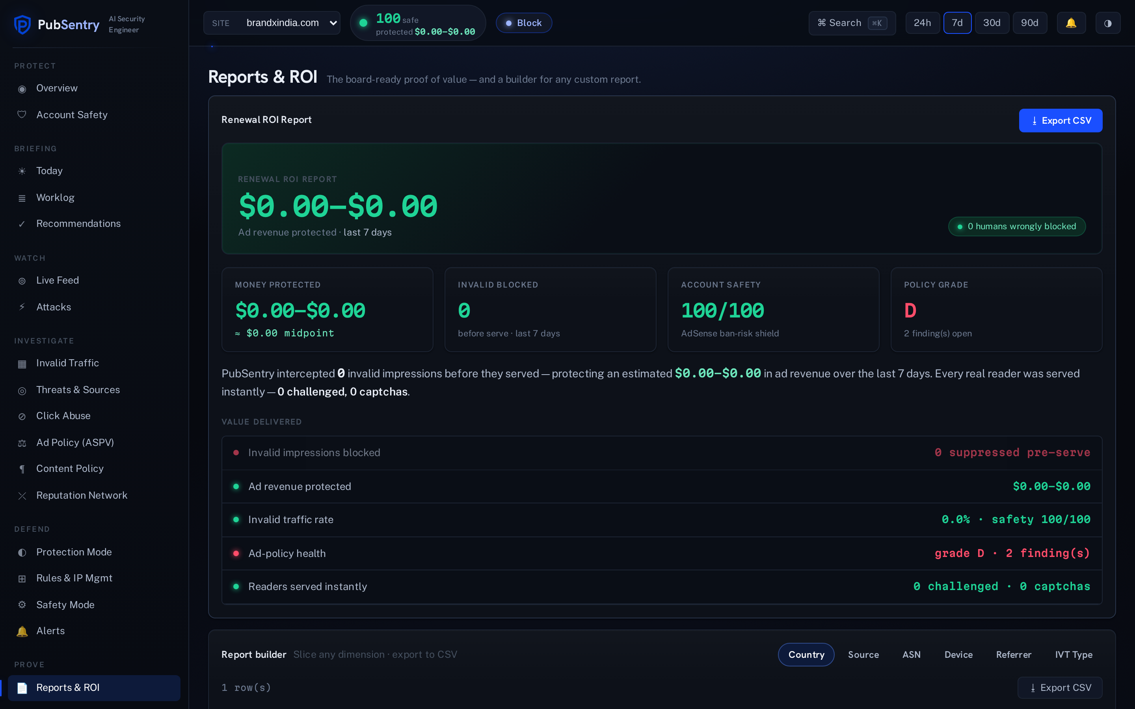Click the Content Policy pilcrow icon
The width and height of the screenshot is (1135, 709).
[22, 470]
